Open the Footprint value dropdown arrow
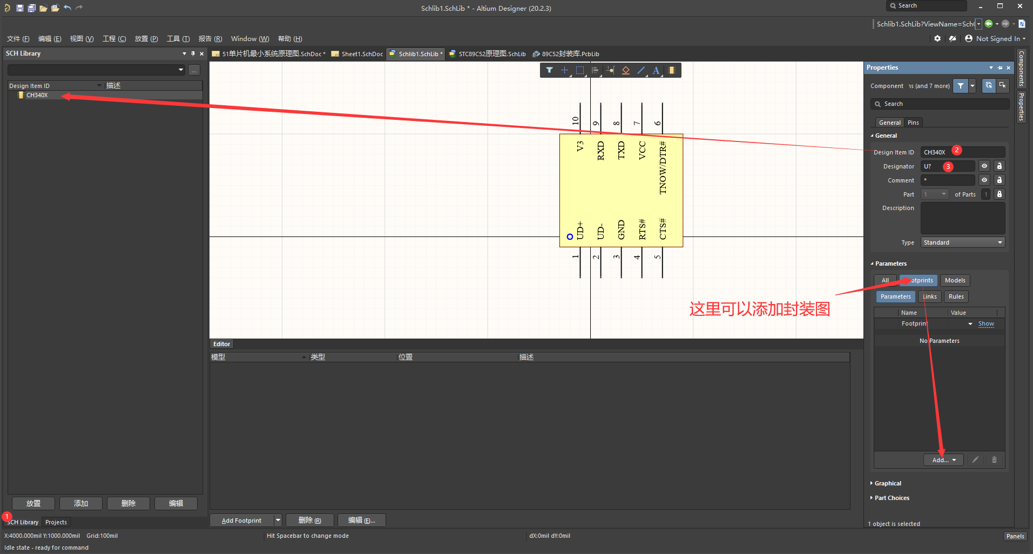1033x554 pixels. pyautogui.click(x=970, y=324)
